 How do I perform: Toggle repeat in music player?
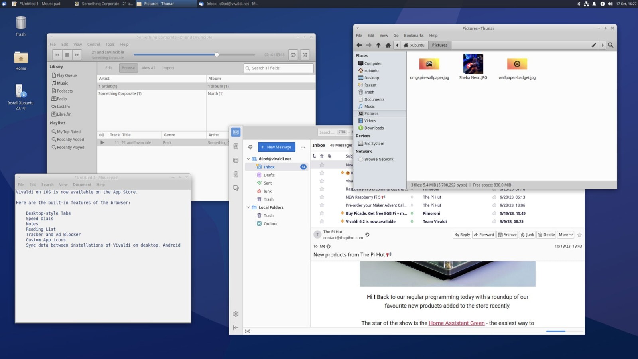point(293,55)
